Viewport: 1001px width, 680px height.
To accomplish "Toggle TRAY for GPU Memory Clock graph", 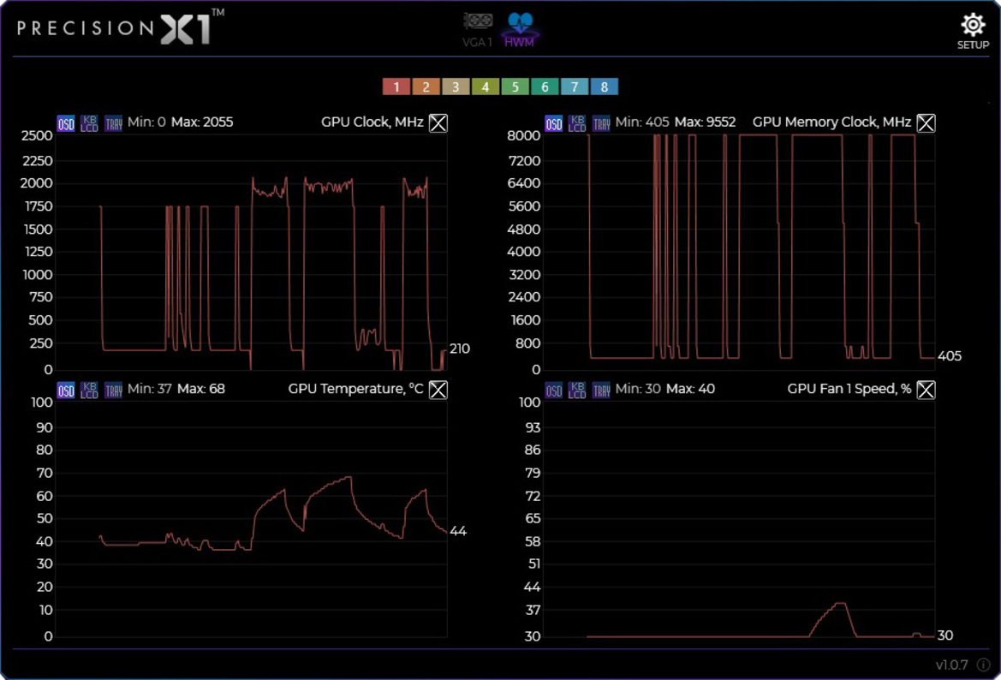I will tap(601, 123).
